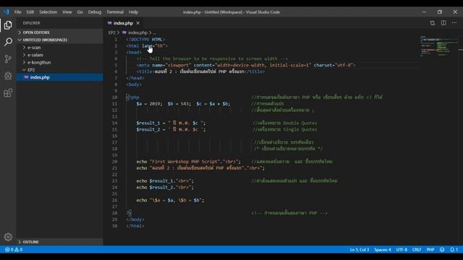
Task: Click line number 26 in the gutter
Action: [114, 200]
